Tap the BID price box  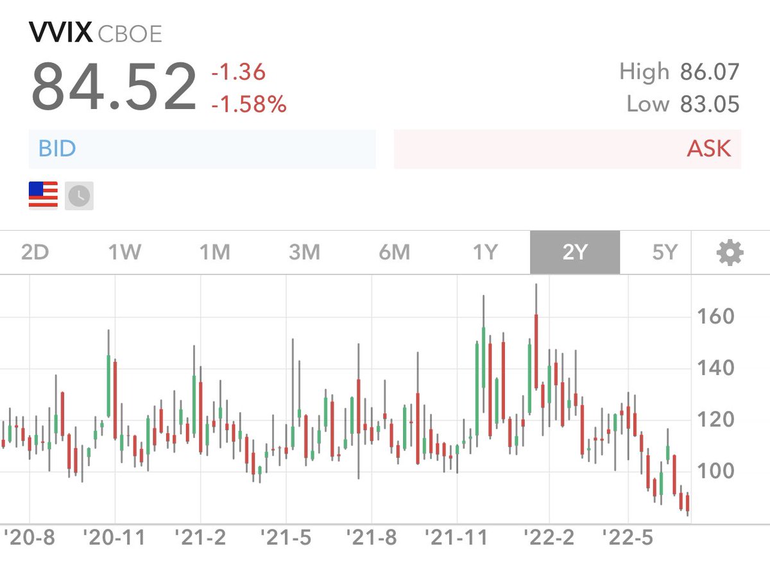pyautogui.click(x=202, y=149)
